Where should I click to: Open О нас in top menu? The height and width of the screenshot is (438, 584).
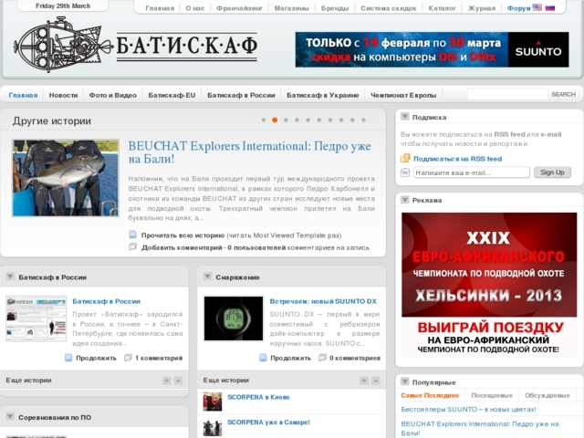point(195,8)
